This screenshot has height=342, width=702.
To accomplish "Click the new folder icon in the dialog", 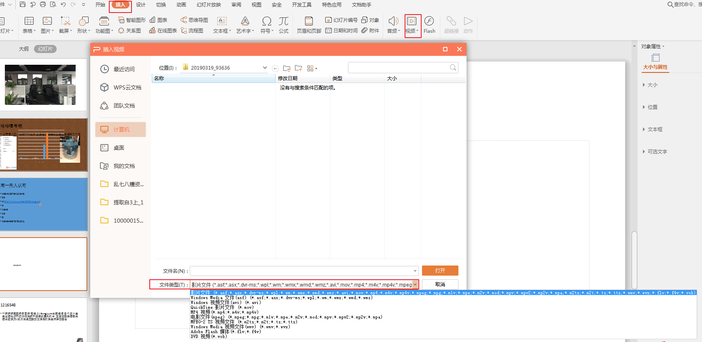I will tap(299, 68).
